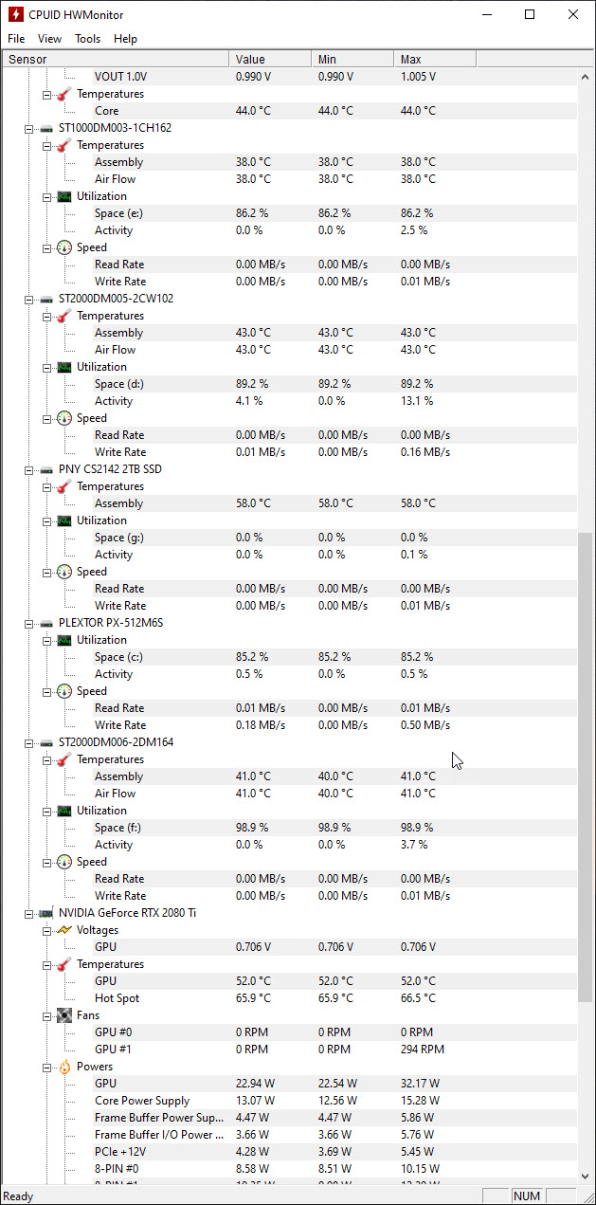The height and width of the screenshot is (1205, 596).
Task: Click the Max column header
Action: click(436, 59)
